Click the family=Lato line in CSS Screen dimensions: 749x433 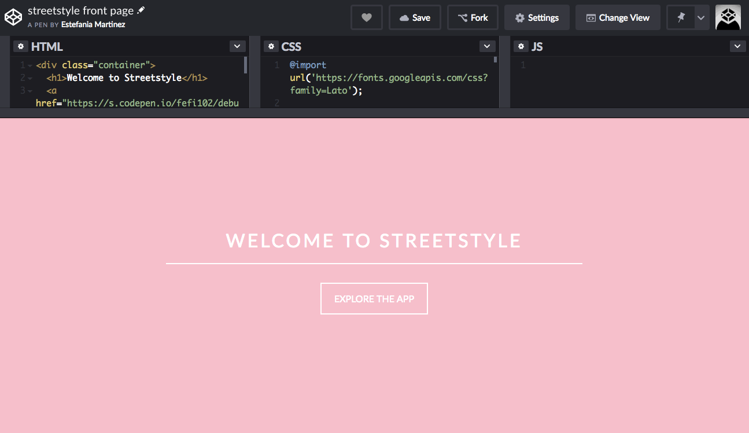[x=326, y=91]
